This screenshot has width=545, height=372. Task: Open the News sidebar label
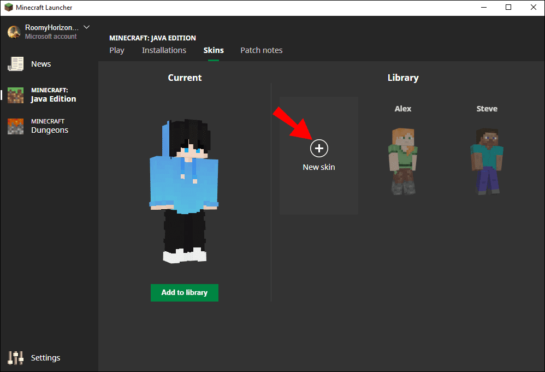tap(41, 64)
